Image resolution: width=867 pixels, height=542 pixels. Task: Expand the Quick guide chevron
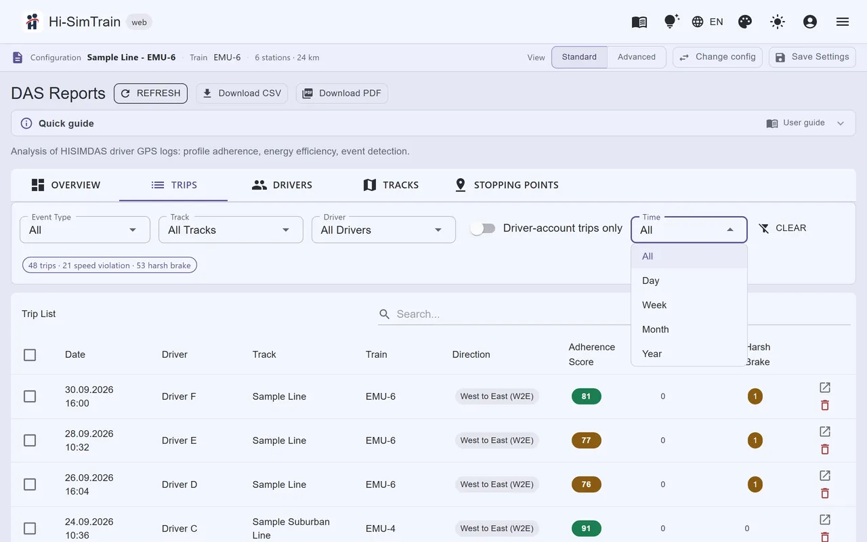(x=841, y=123)
